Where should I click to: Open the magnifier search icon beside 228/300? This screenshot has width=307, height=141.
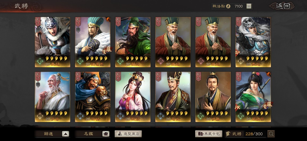click(271, 134)
